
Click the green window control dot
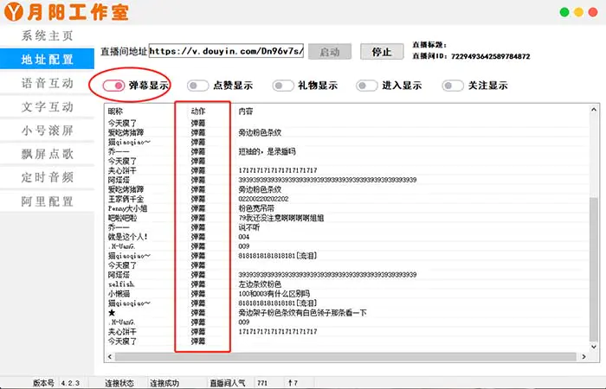564,13
